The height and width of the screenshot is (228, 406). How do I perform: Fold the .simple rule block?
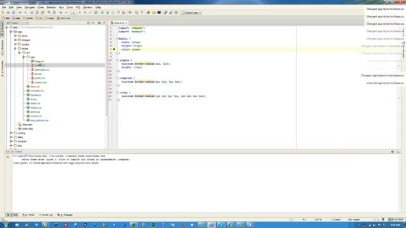coord(117,60)
